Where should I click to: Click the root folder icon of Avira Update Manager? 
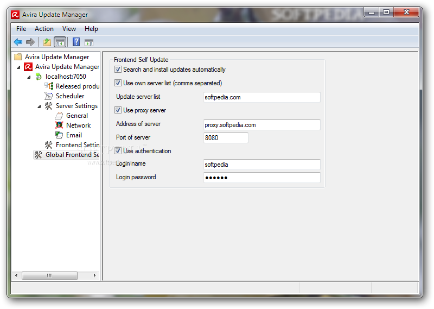(18, 57)
